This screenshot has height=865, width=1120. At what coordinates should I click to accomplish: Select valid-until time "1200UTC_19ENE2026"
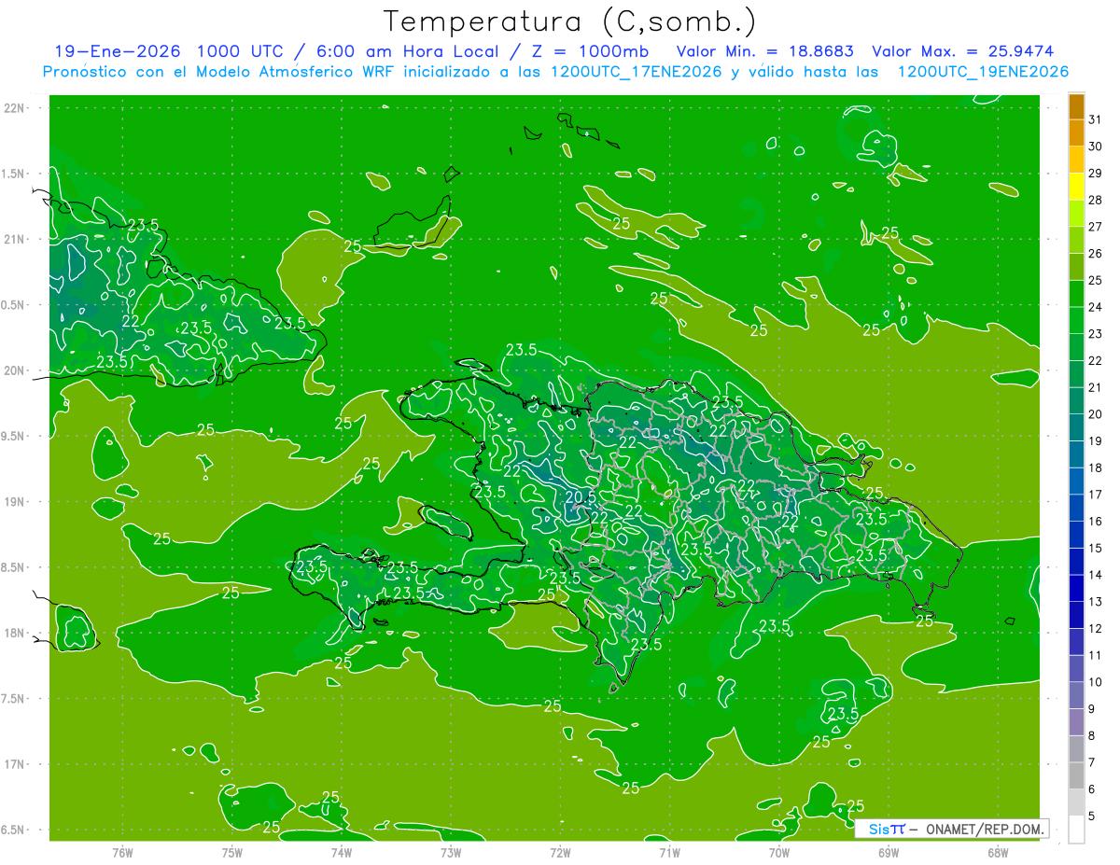pos(982,72)
